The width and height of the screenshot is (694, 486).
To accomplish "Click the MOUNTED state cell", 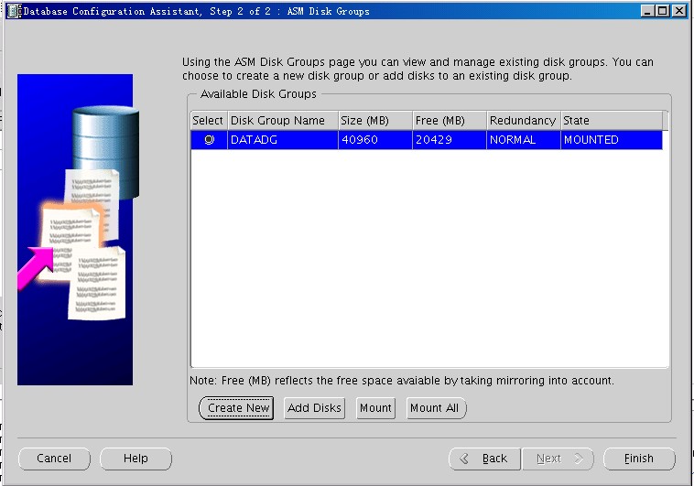I will point(613,140).
